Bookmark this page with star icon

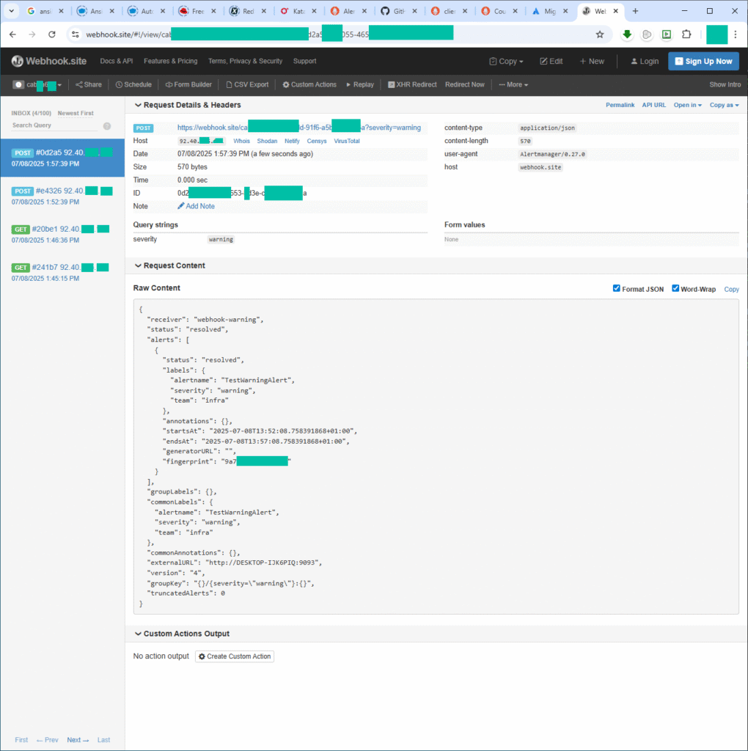click(600, 34)
